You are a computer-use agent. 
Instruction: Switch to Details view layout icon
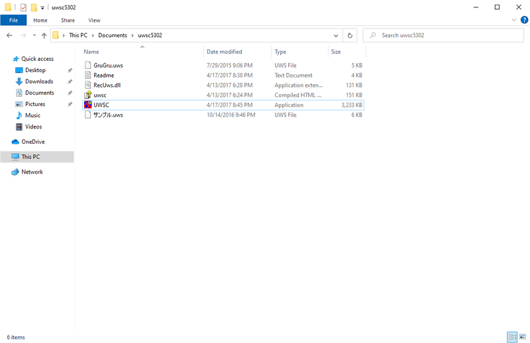click(x=512, y=336)
